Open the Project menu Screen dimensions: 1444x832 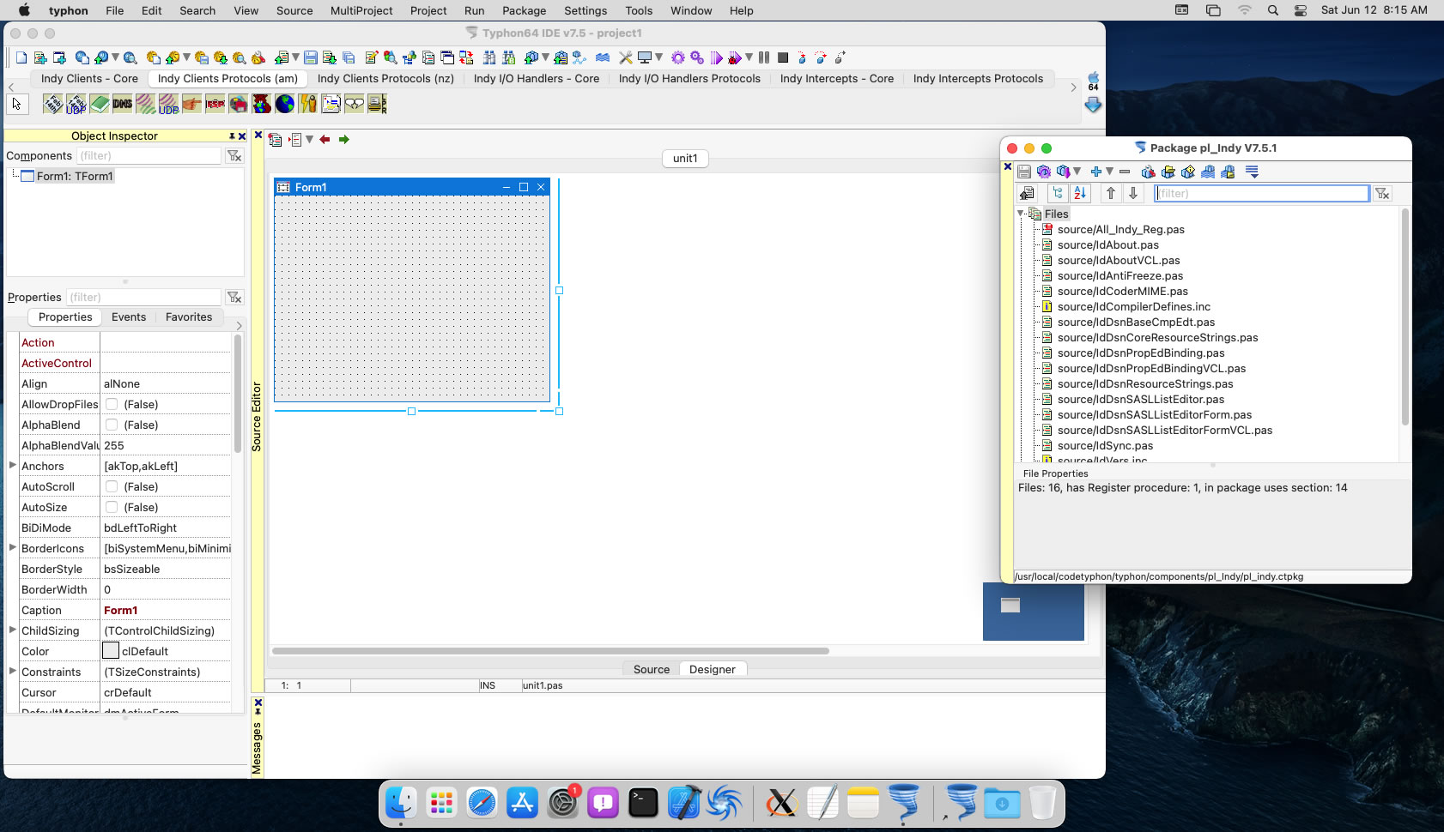[x=428, y=10]
